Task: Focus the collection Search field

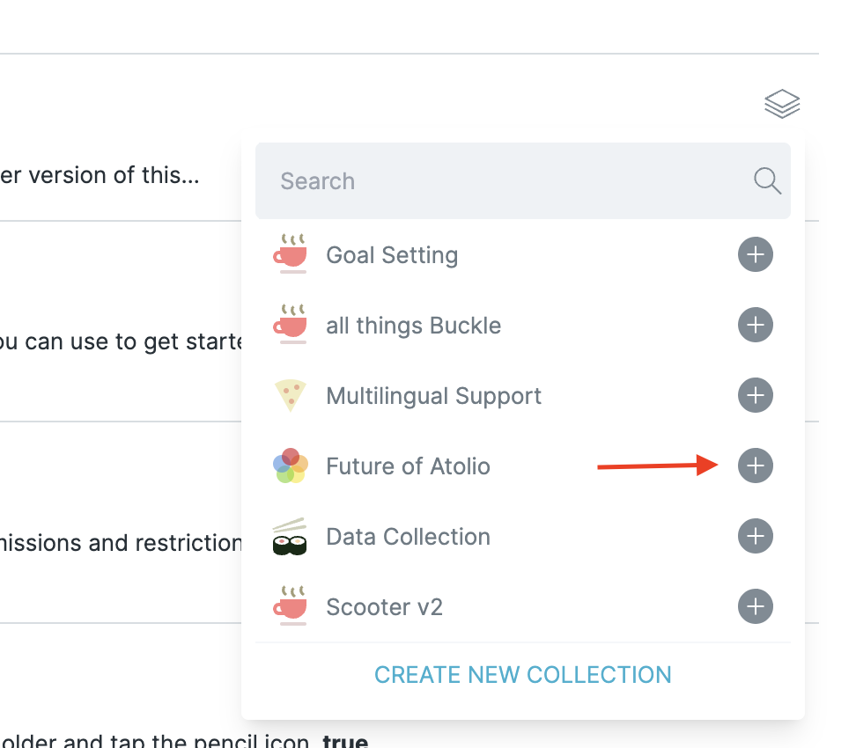Action: [502, 181]
